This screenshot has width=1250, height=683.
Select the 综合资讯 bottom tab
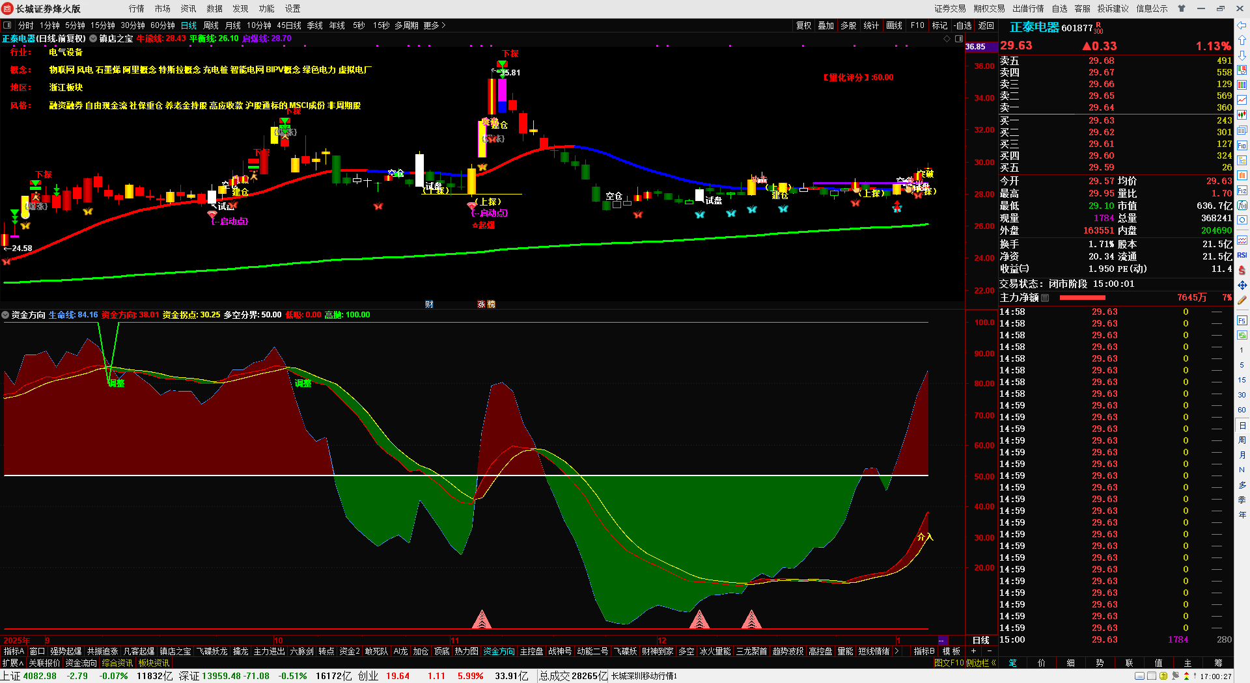tap(117, 663)
